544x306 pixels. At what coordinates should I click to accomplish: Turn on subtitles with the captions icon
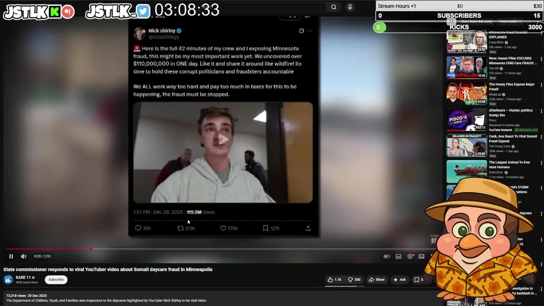pyautogui.click(x=399, y=256)
